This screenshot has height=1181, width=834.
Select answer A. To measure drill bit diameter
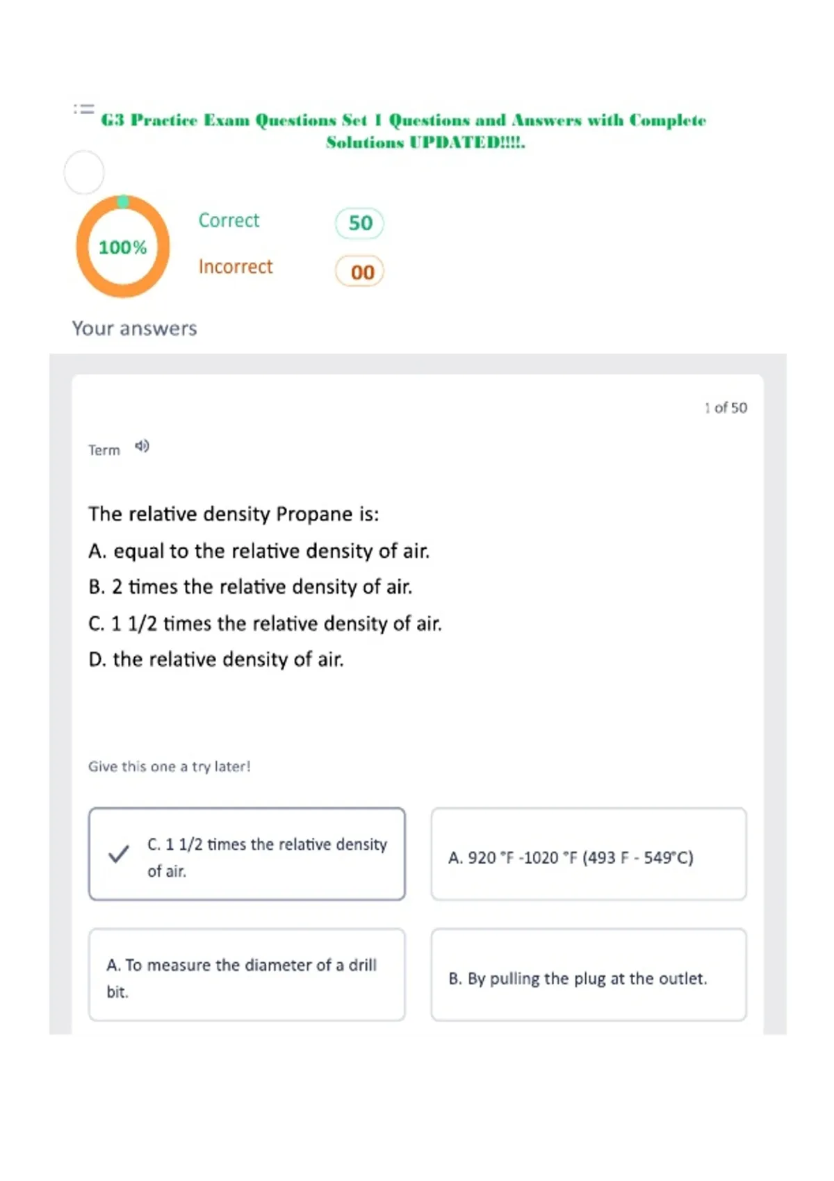(x=247, y=975)
